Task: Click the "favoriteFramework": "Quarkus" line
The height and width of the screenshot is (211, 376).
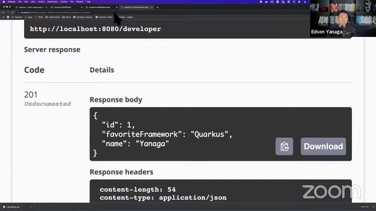Action: [x=167, y=134]
